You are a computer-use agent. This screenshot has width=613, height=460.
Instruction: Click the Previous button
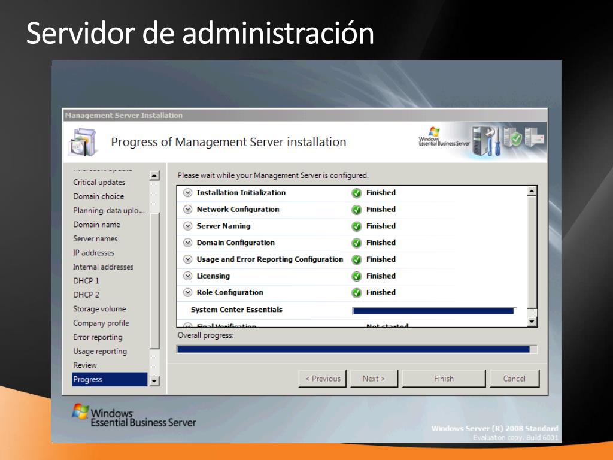coord(323,379)
